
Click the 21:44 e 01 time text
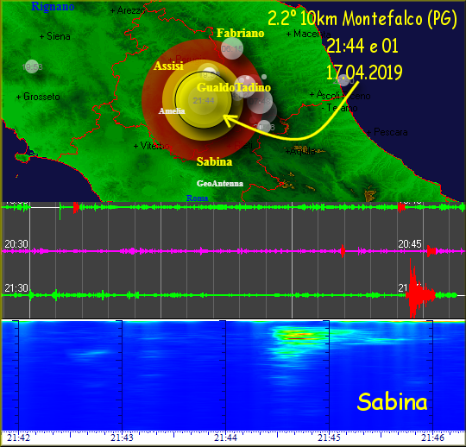coord(362,46)
